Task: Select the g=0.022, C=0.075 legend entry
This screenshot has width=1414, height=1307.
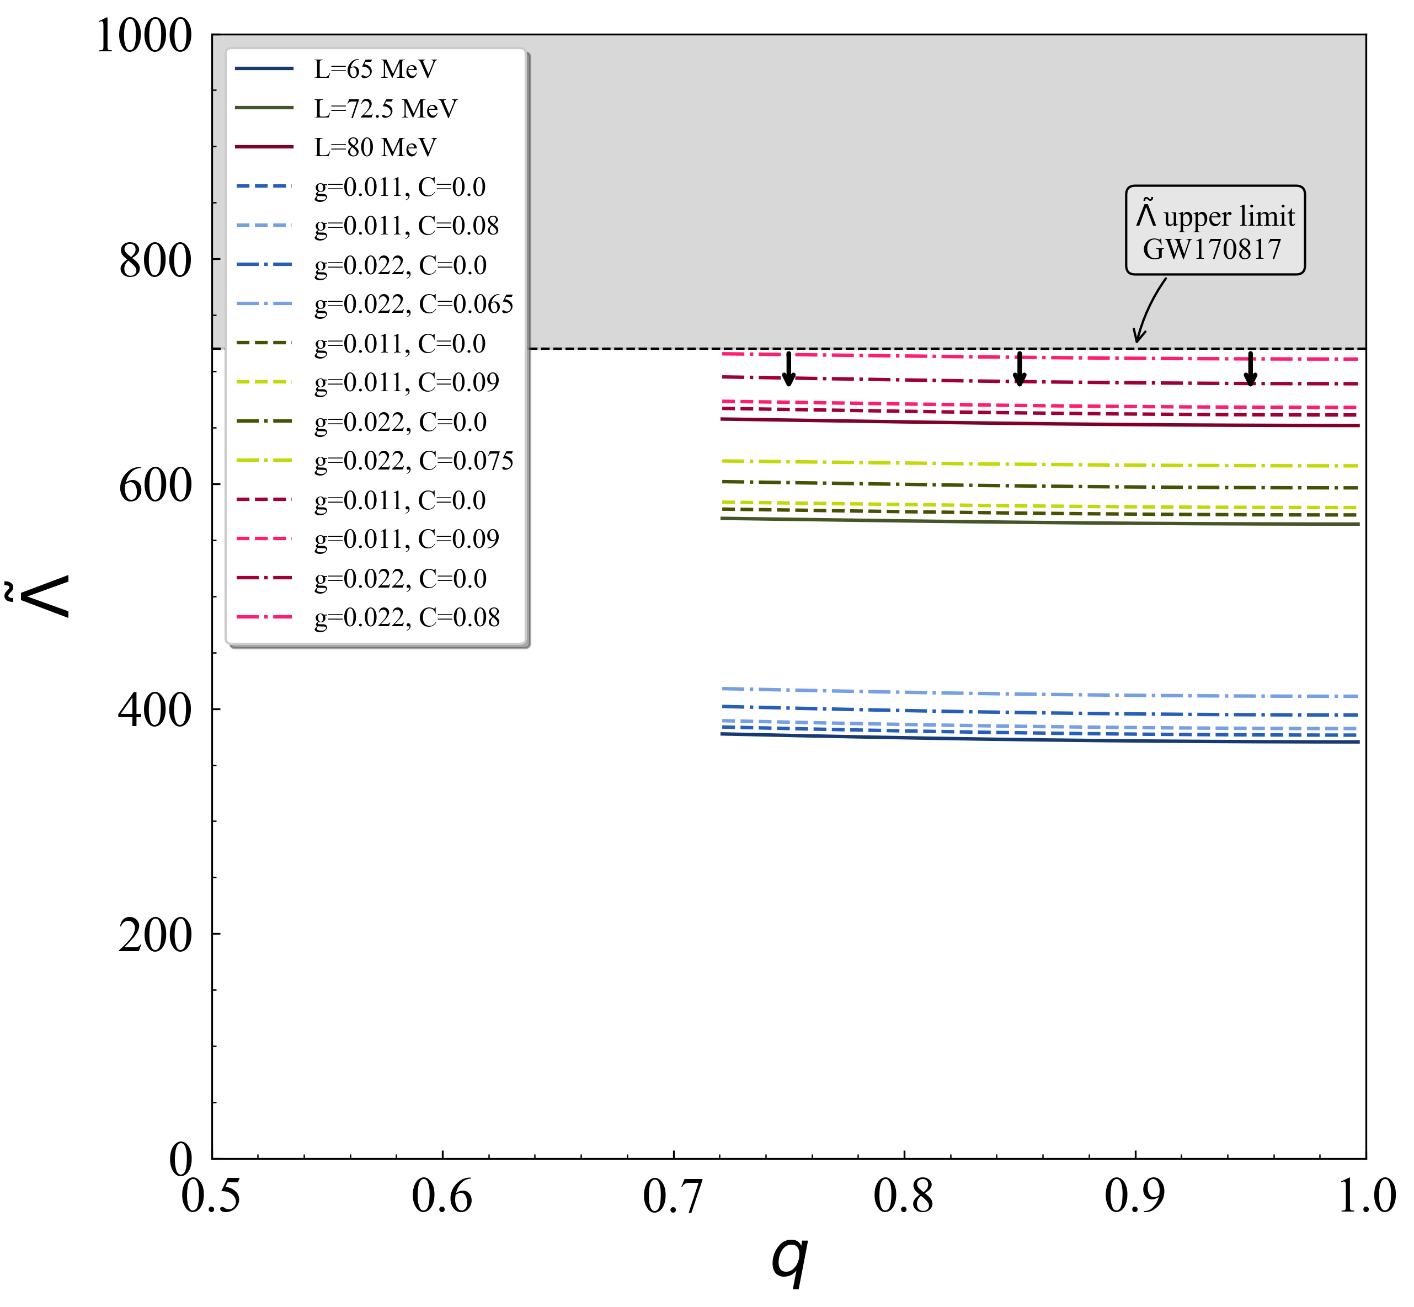Action: pyautogui.click(x=413, y=461)
